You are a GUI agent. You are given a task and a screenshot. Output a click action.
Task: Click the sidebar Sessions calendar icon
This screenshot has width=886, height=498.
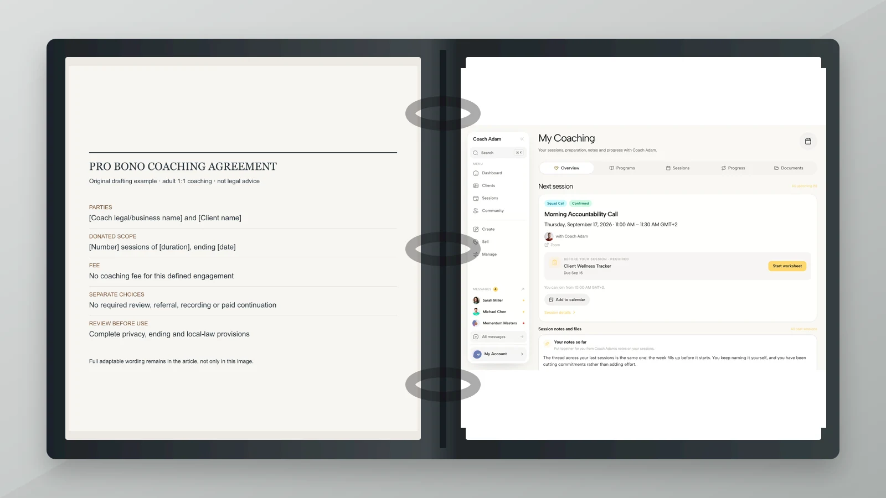[x=476, y=198]
